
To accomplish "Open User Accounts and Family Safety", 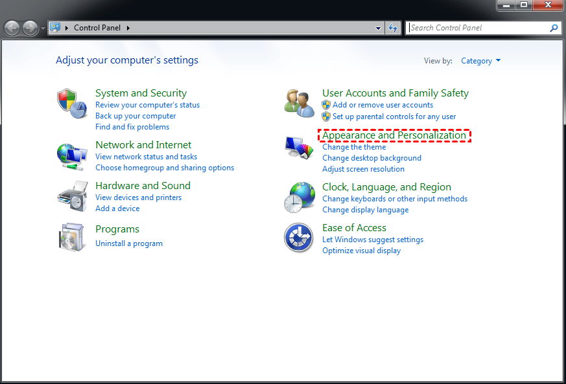I will tap(395, 93).
